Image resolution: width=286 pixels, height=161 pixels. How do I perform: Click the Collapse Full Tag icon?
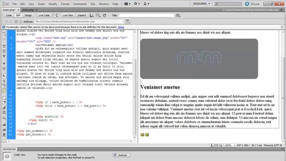4,47
